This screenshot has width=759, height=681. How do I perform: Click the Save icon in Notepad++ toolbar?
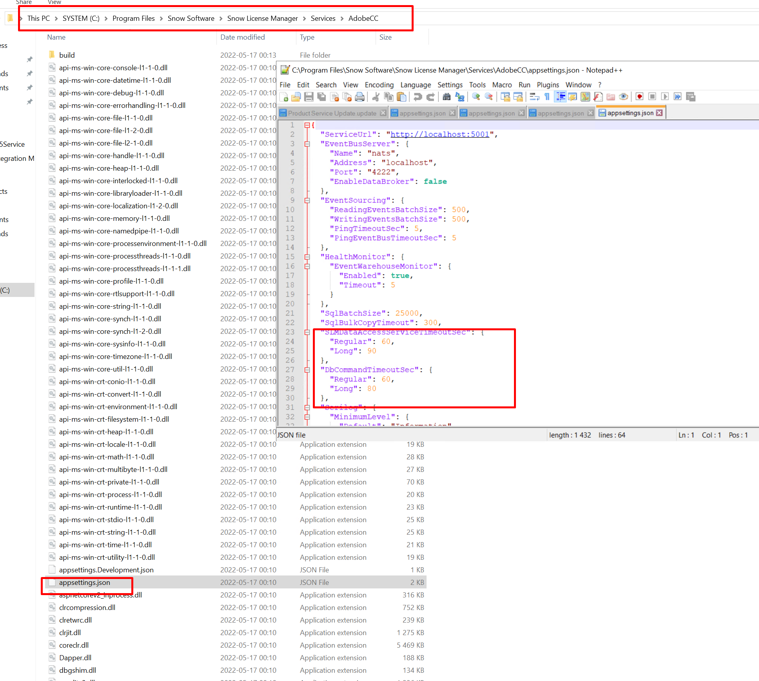[309, 97]
